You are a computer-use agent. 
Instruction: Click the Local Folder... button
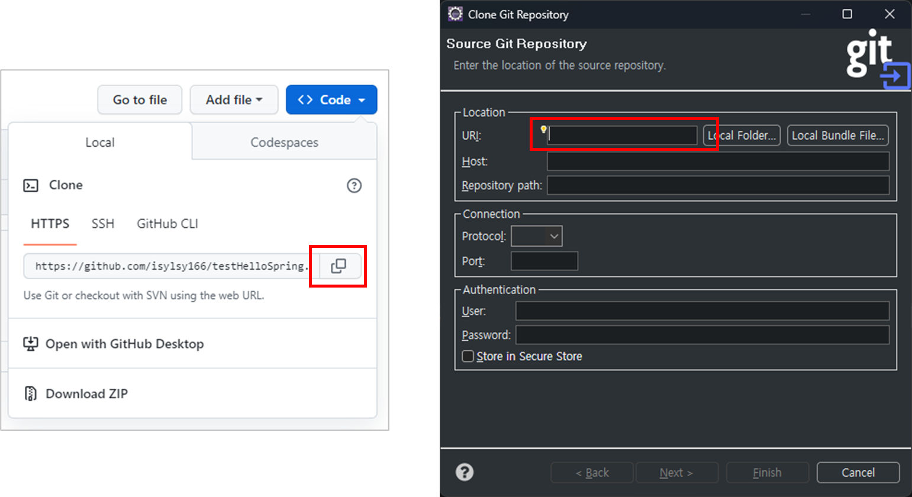(x=742, y=135)
